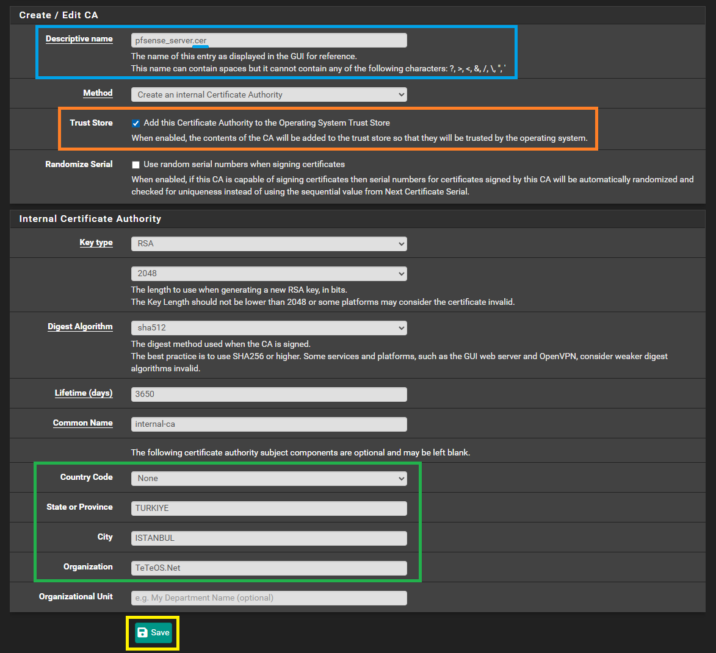
Task: Click the State or Province label
Action: coord(79,507)
